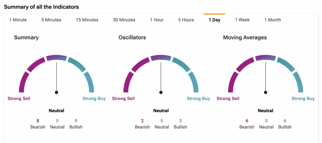This screenshot has width=322, height=143.
Task: Click the Moving Averages heading
Action: (245, 38)
